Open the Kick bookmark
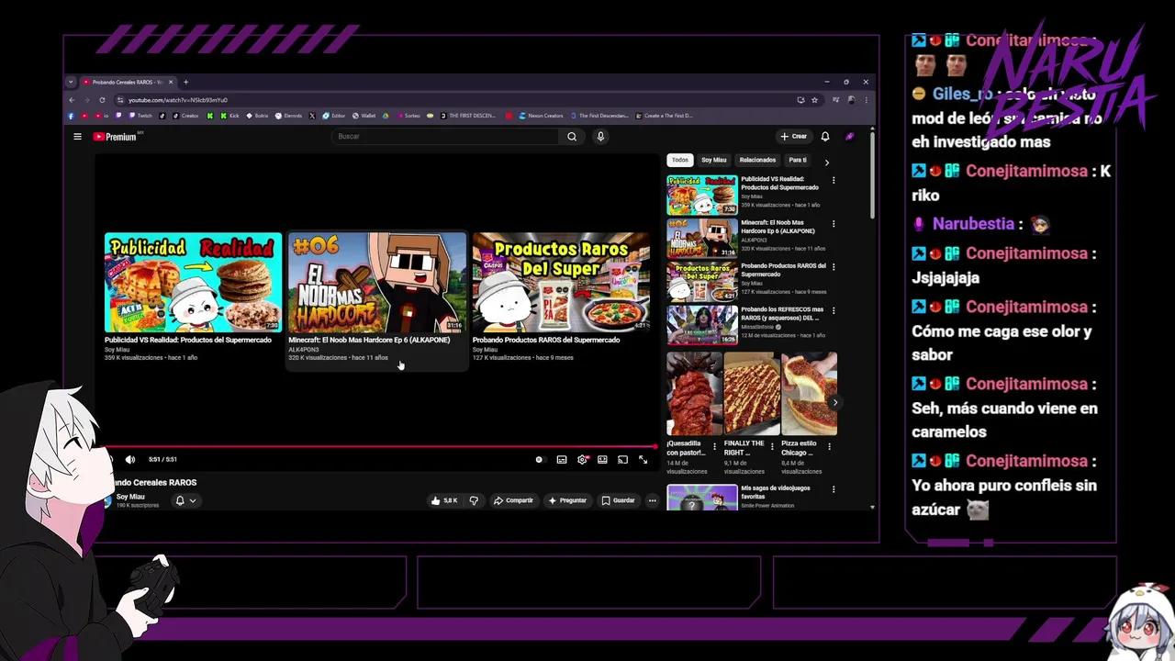 click(x=229, y=116)
